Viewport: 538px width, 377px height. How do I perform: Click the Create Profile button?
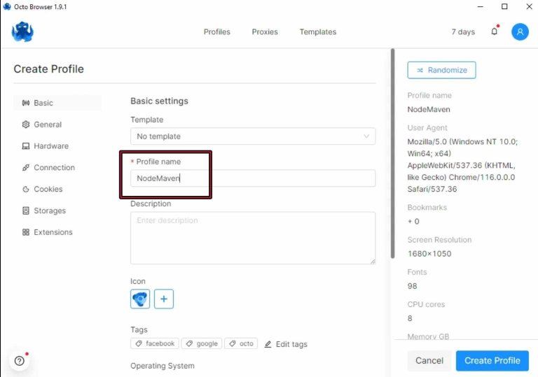pyautogui.click(x=492, y=360)
